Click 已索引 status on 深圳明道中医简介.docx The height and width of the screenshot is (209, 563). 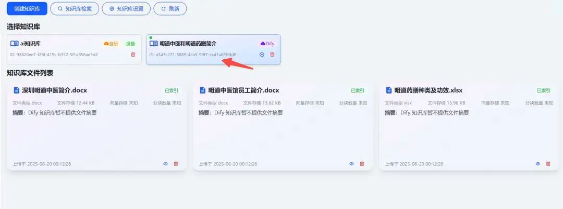click(172, 90)
